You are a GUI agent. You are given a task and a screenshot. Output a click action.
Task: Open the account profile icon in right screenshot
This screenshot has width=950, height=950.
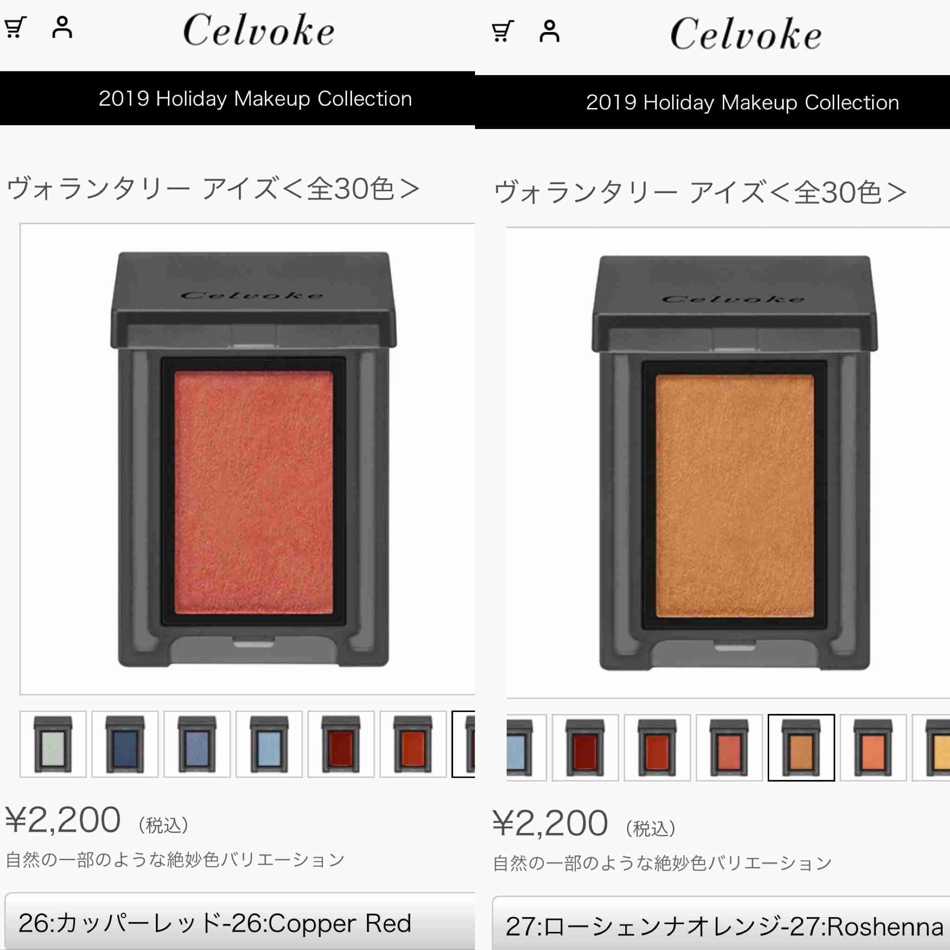coord(549,31)
